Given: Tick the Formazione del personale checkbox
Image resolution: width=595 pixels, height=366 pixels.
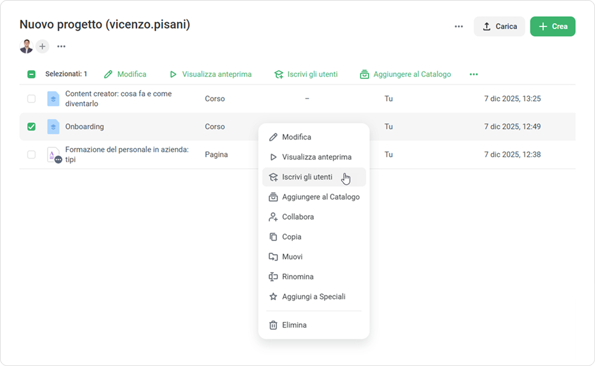Looking at the screenshot, I should (31, 155).
